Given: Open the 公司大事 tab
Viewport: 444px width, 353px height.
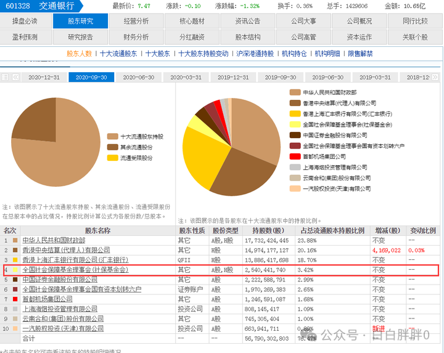Looking at the screenshot, I should 303,21.
